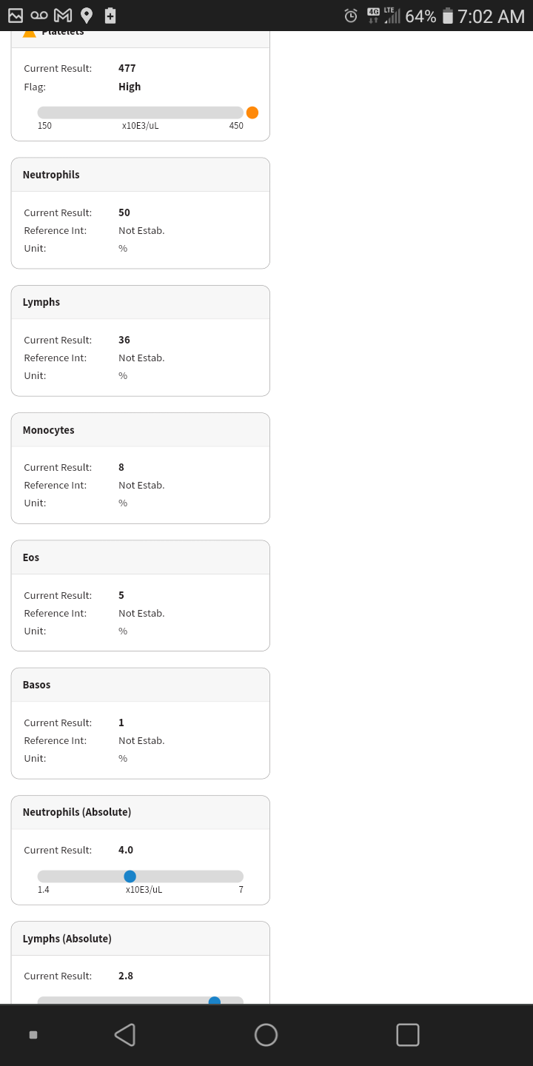The height and width of the screenshot is (1066, 533).
Task: Open recent apps square button
Action: pyautogui.click(x=408, y=1035)
